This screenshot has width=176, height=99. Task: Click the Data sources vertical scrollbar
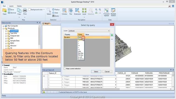[39, 36]
